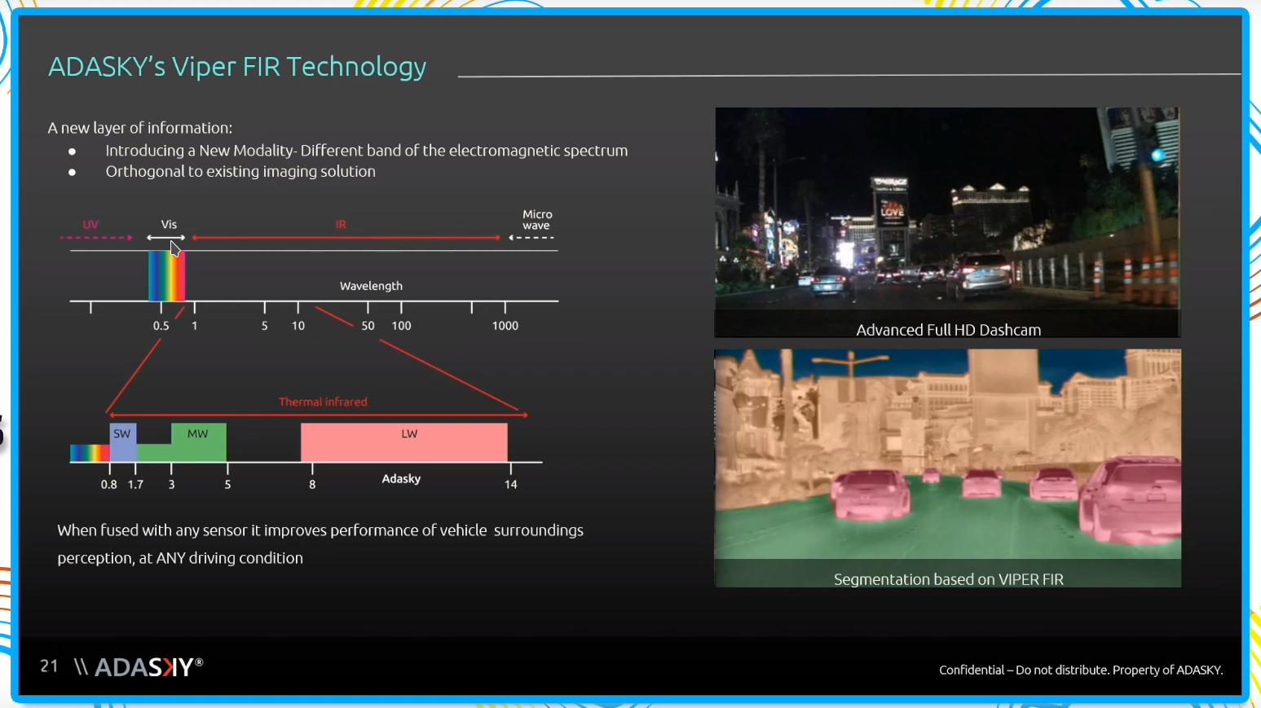
Task: Click the visible-light rainbow band in the spectrum
Action: [x=166, y=276]
